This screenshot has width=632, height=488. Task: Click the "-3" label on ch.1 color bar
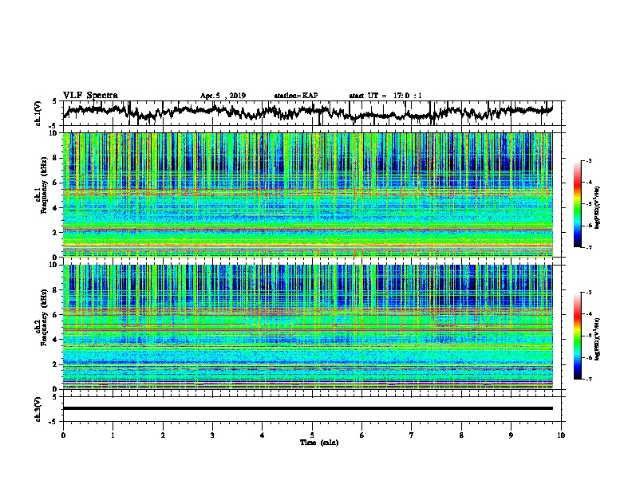(589, 161)
